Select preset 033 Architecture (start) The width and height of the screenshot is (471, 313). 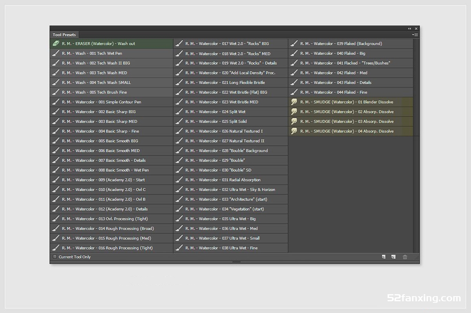pos(231,199)
